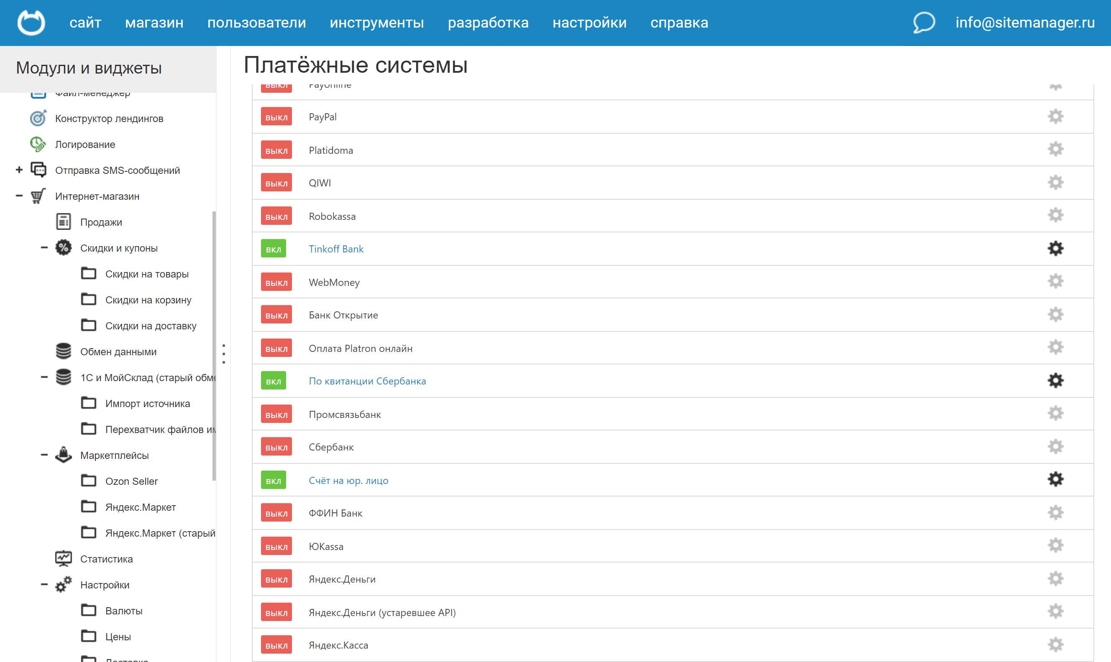Open the настройки top menu
The height and width of the screenshot is (662, 1111).
[589, 22]
